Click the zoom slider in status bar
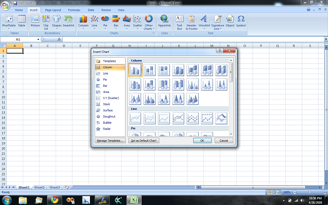 tap(310, 192)
